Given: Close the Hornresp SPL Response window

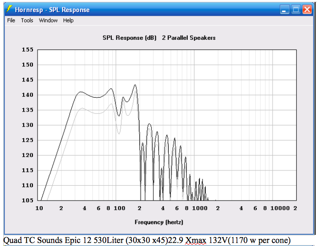Looking at the screenshot, I should (x=307, y=10).
